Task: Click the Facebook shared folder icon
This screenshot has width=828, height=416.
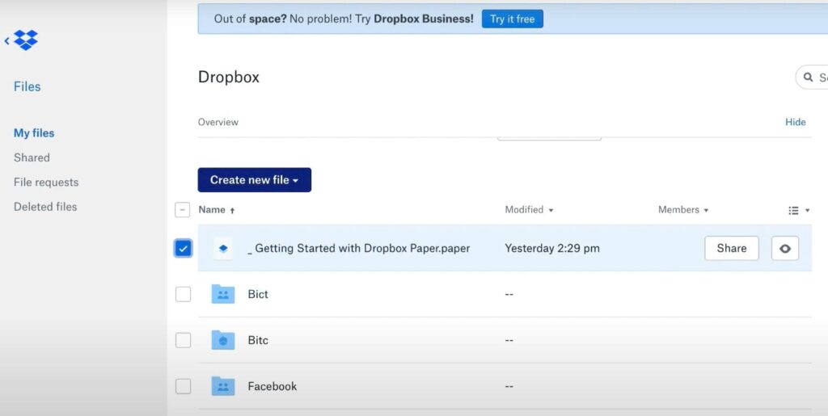Action: [223, 386]
